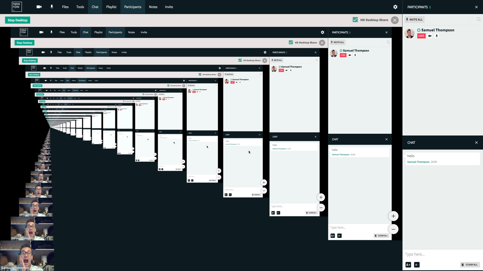The width and height of the screenshot is (483, 271).
Task: Zoom out with the minus button
Action: [x=393, y=229]
